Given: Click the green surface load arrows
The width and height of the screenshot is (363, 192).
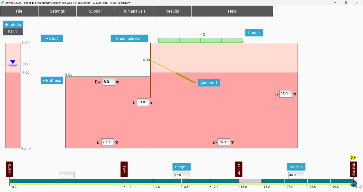Looking at the screenshot, I should click(x=201, y=40).
